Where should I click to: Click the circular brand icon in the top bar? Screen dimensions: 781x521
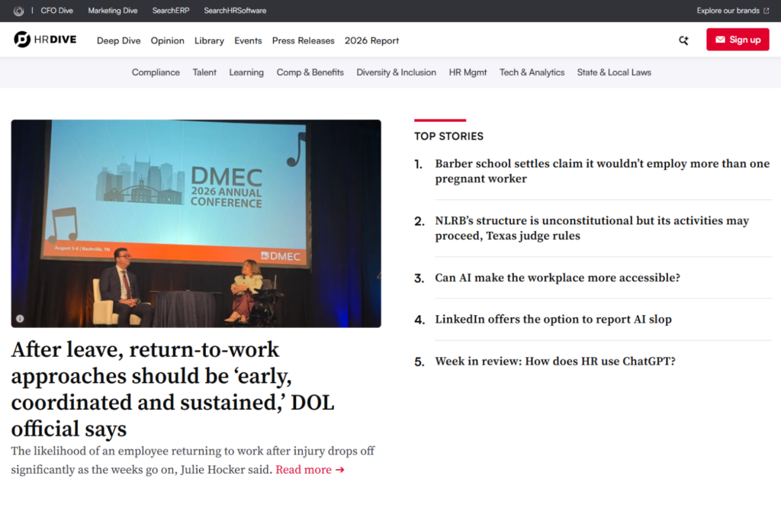pyautogui.click(x=18, y=11)
